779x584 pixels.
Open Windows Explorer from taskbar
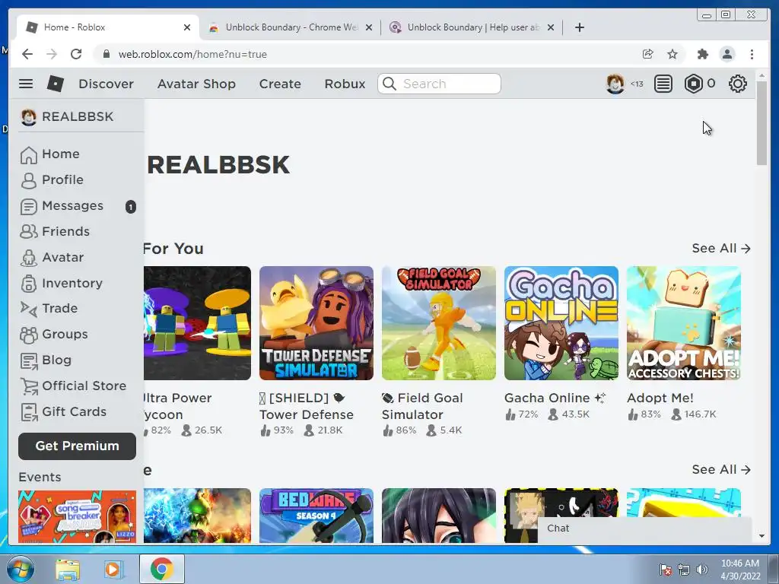67,569
